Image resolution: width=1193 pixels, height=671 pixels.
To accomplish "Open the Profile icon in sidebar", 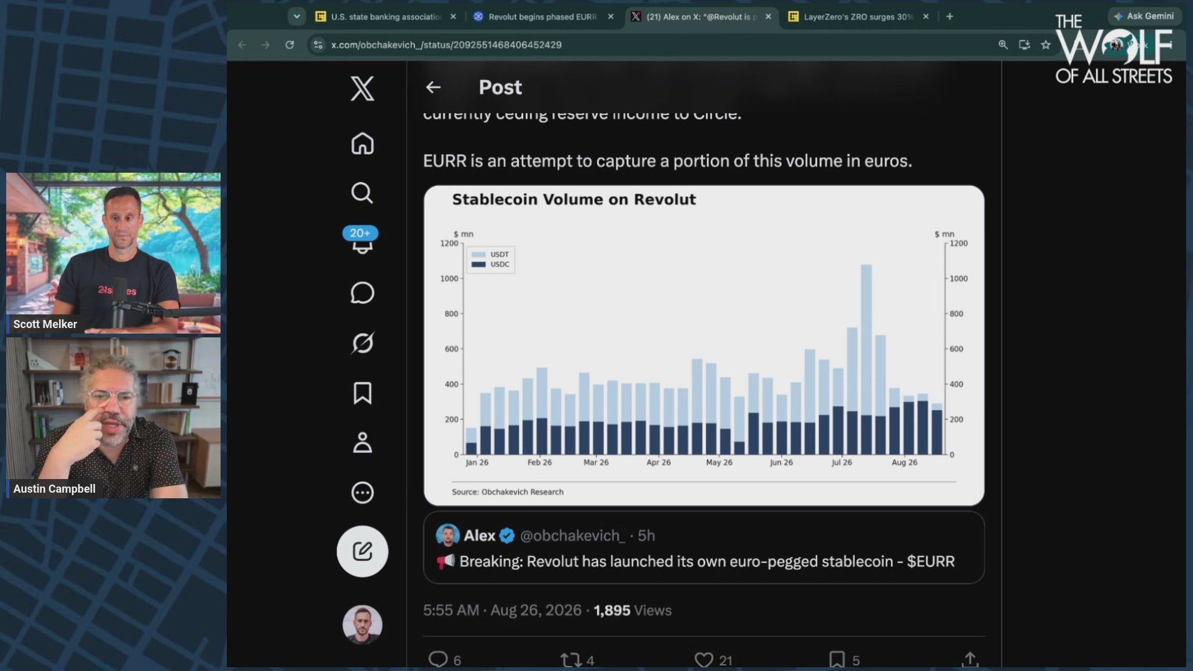I will tap(362, 443).
